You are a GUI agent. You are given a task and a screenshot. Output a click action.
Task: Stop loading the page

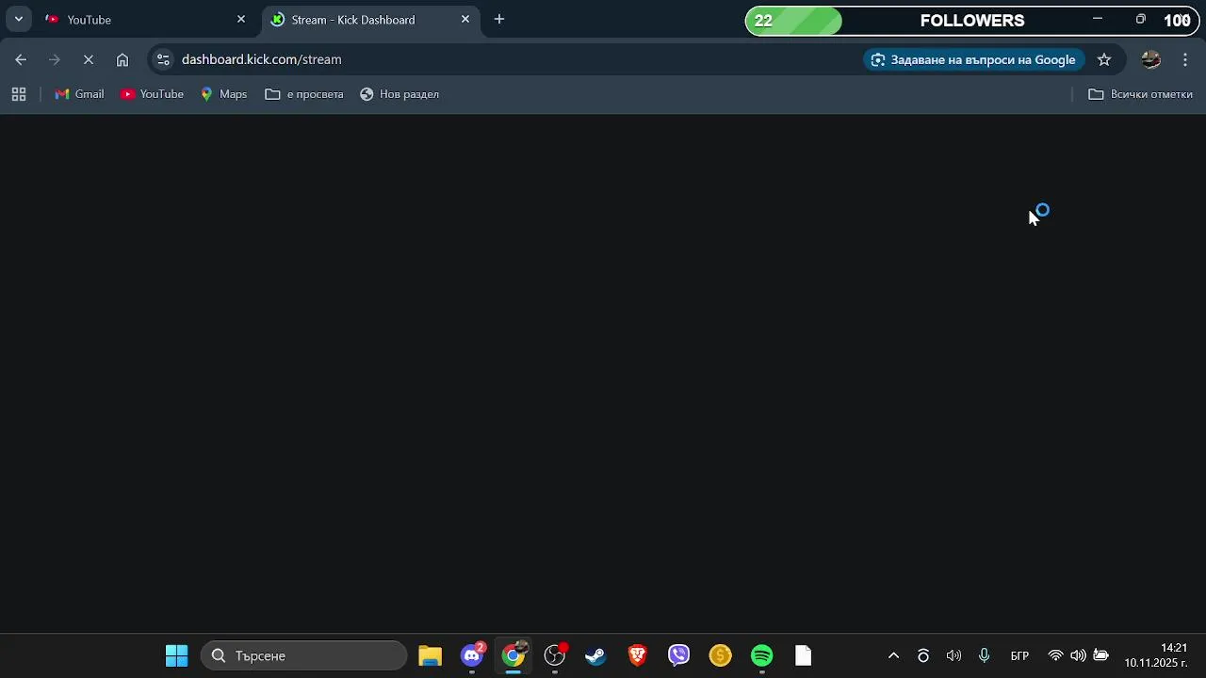tap(89, 59)
